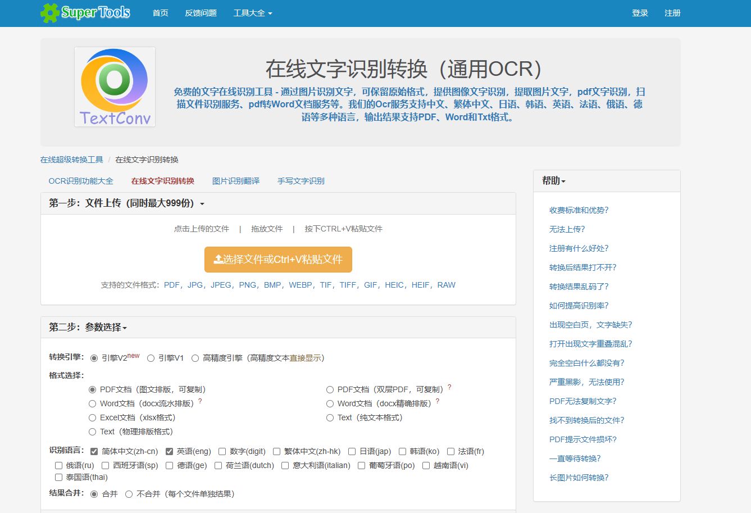This screenshot has width=751, height=513.
Task: Open help link 转换结果乱码了?
Action: 579,287
